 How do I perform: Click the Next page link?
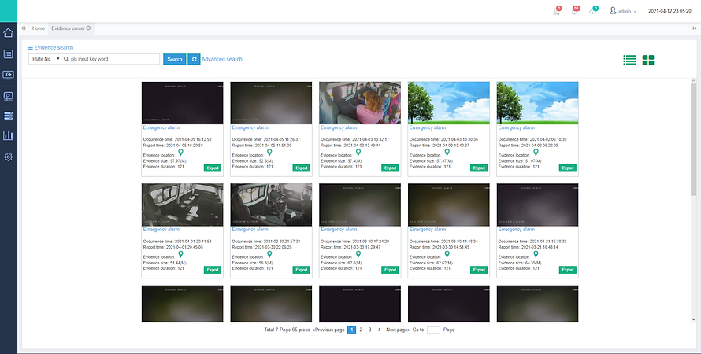coord(398,330)
